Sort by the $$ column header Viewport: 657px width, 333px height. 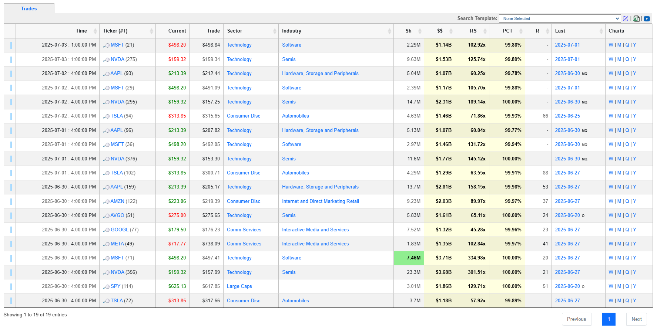(439, 31)
